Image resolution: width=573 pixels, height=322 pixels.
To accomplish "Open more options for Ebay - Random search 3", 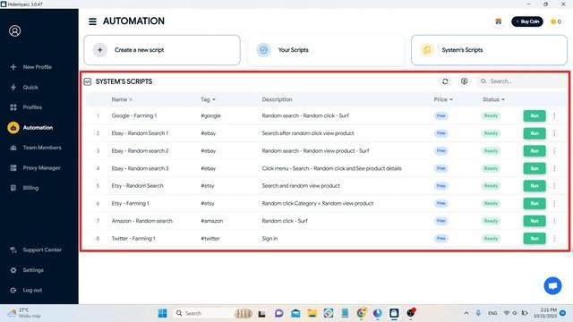I will coord(554,168).
